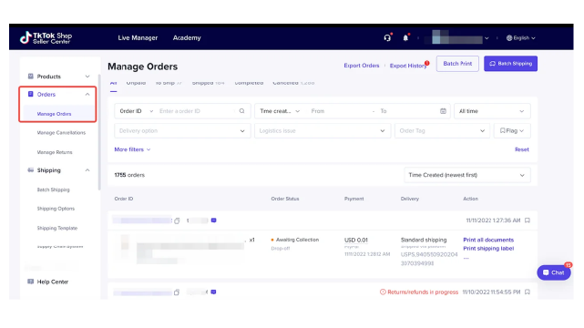
Task: Open the headset customer support icon
Action: point(387,37)
